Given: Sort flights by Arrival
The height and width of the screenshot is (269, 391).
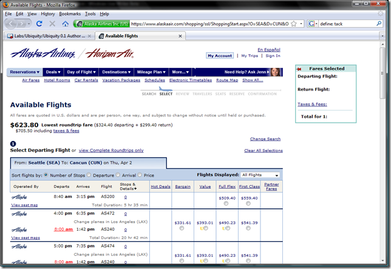Looking at the screenshot, I should [118, 175].
